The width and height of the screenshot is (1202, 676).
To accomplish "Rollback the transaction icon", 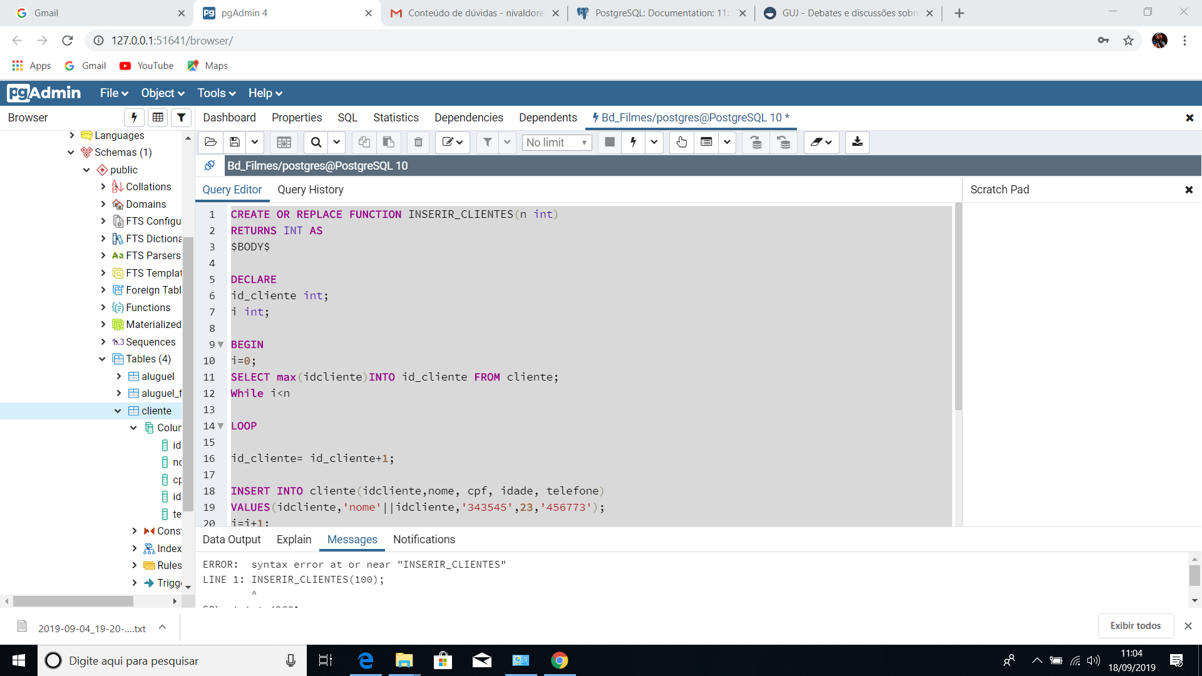I will tap(784, 143).
